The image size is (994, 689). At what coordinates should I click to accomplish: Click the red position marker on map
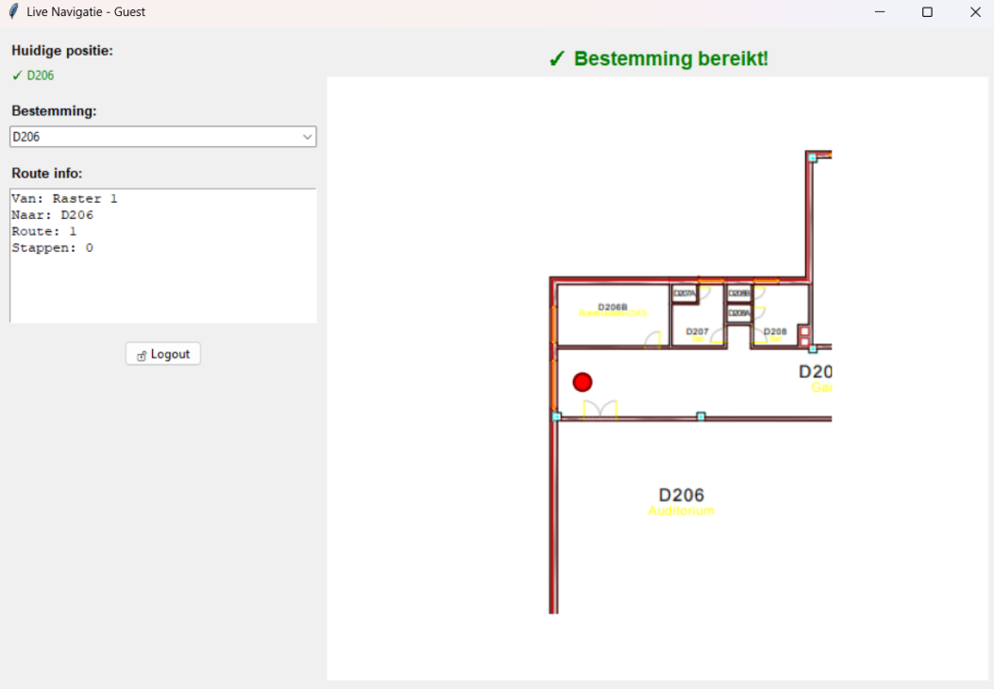(582, 382)
